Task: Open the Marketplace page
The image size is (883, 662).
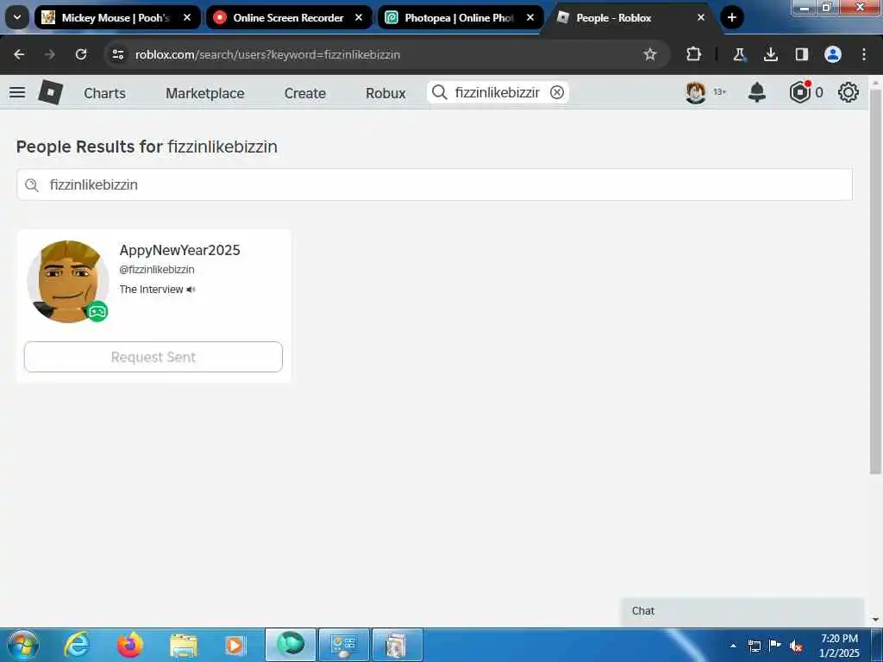Action: click(205, 93)
